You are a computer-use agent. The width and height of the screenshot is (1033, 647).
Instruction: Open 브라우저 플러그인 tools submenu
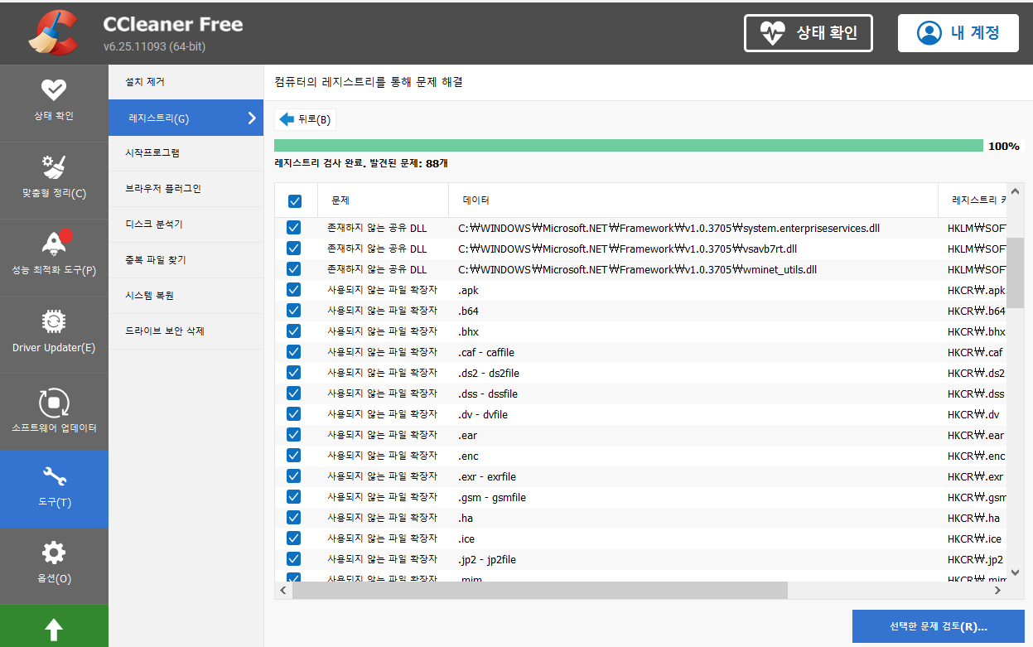(x=186, y=189)
